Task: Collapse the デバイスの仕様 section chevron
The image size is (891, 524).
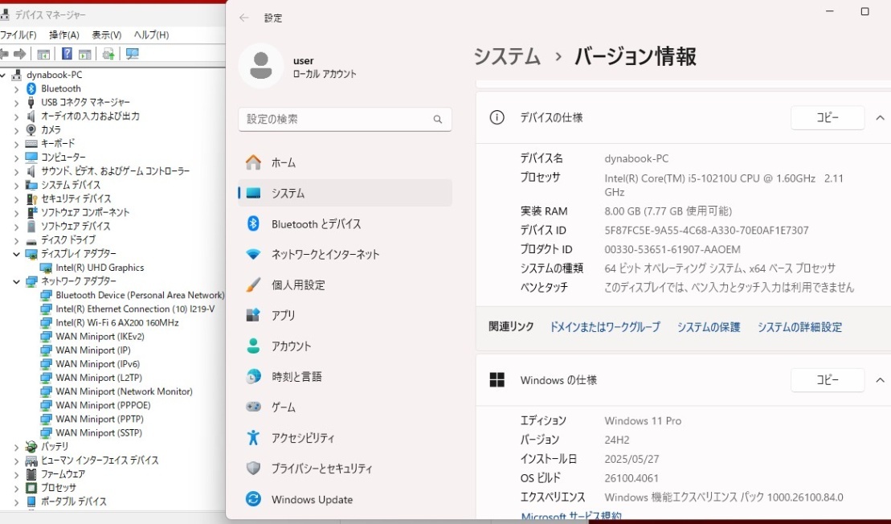Action: coord(880,117)
